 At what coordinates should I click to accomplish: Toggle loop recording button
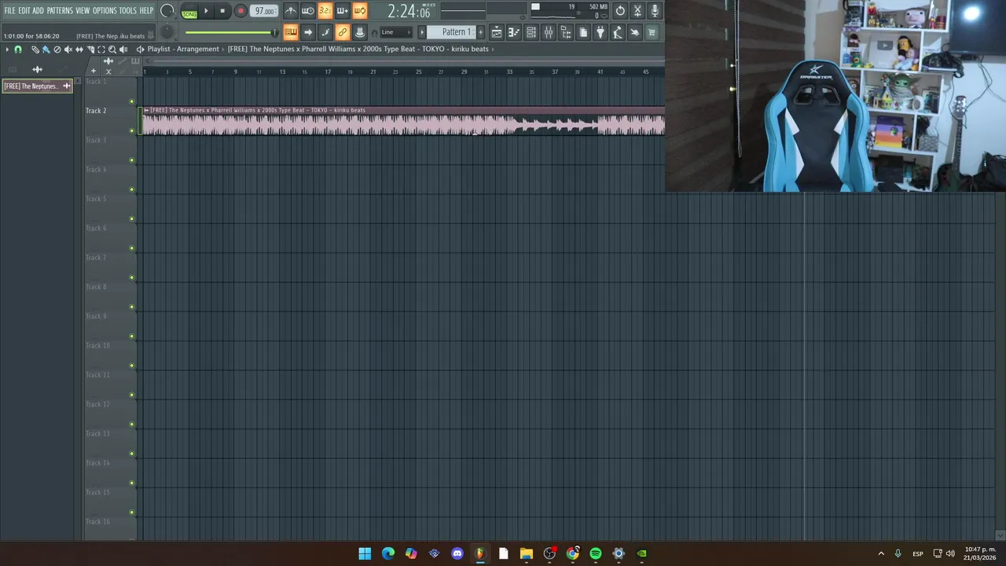pyautogui.click(x=360, y=11)
